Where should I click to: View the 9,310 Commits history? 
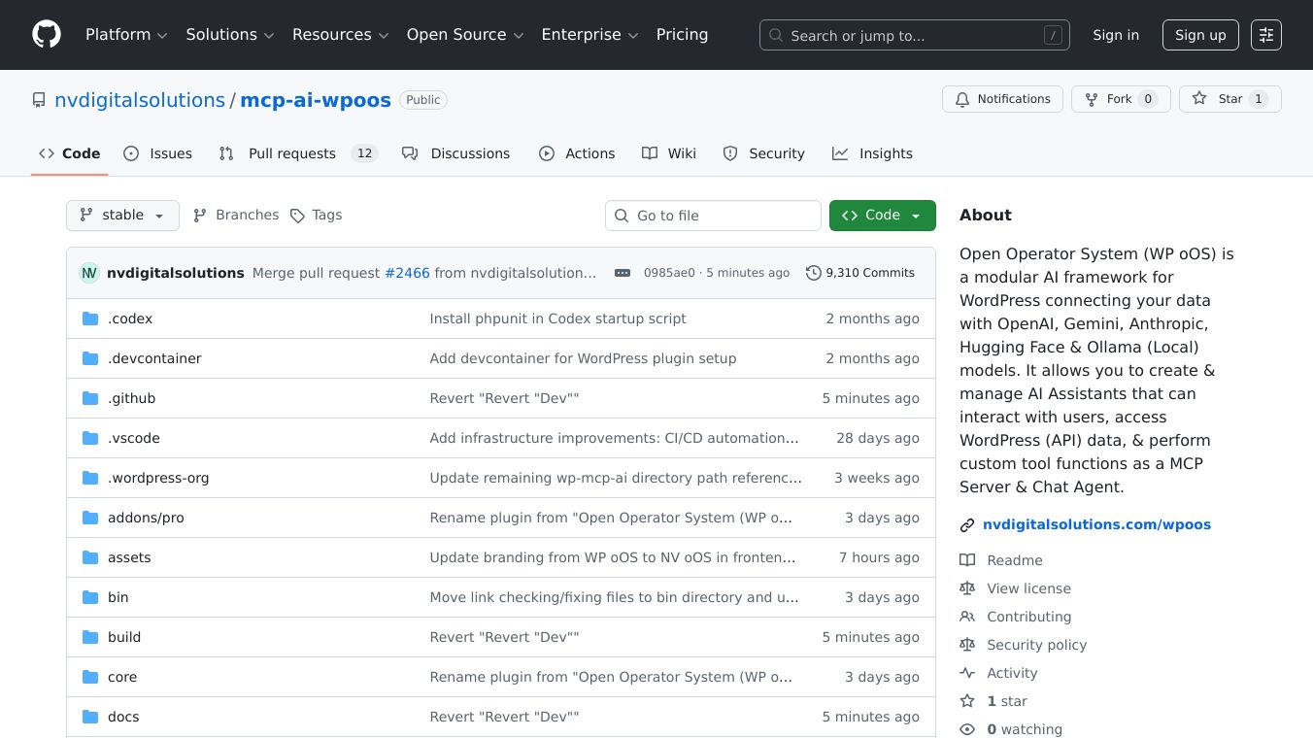860,273
